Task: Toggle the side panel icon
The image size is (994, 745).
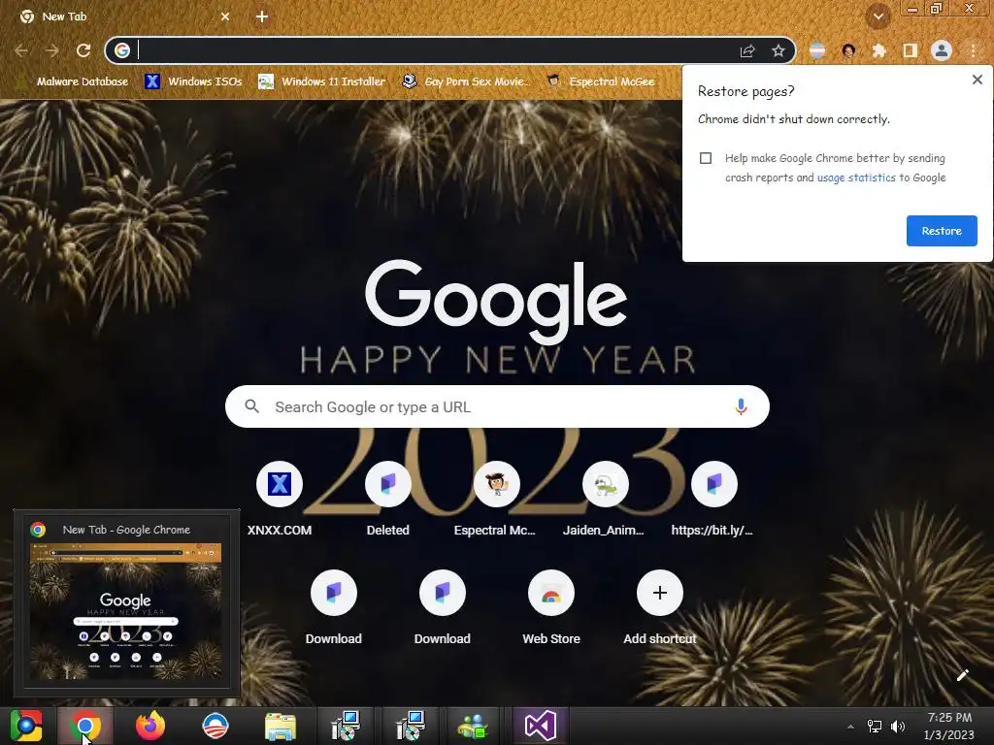Action: tap(911, 50)
